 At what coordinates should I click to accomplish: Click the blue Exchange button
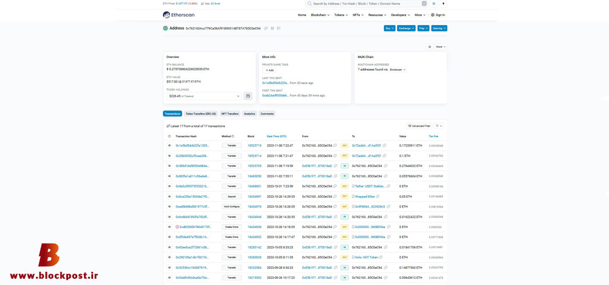tap(406, 28)
